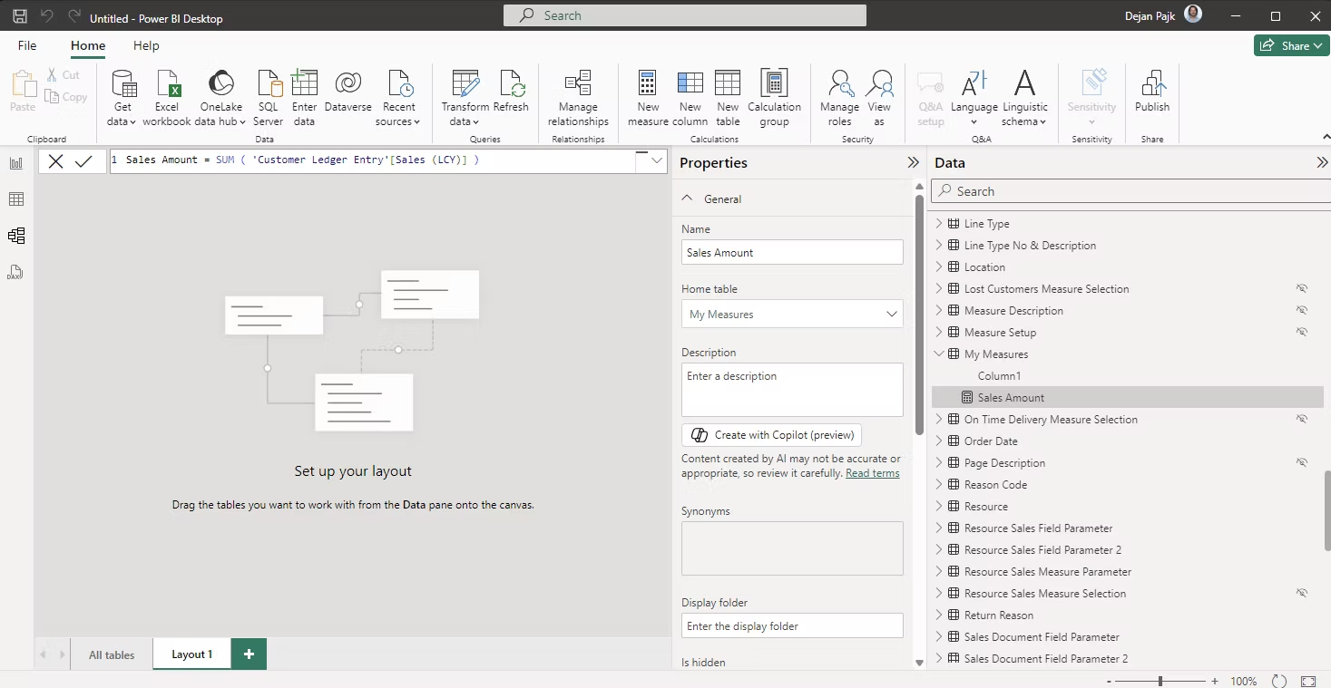The height and width of the screenshot is (688, 1331).
Task: Switch to the All tables tab
Action: 112,654
